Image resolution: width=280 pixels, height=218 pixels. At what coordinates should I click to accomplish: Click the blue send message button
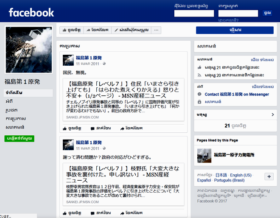(235, 30)
